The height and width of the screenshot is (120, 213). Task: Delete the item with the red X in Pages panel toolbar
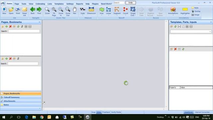pos(10,27)
